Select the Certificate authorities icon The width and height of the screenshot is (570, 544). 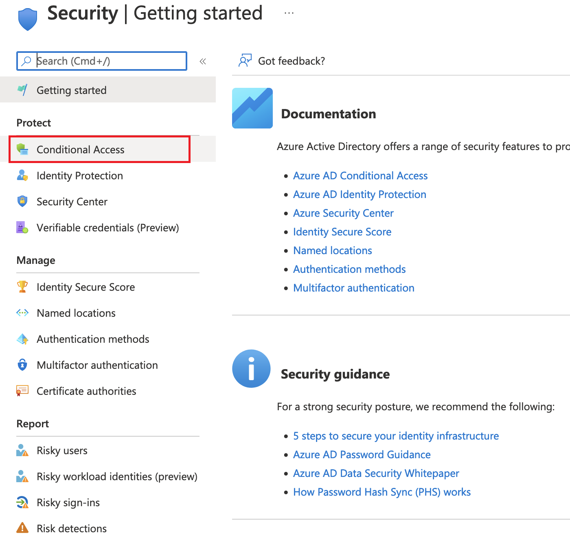(x=22, y=391)
